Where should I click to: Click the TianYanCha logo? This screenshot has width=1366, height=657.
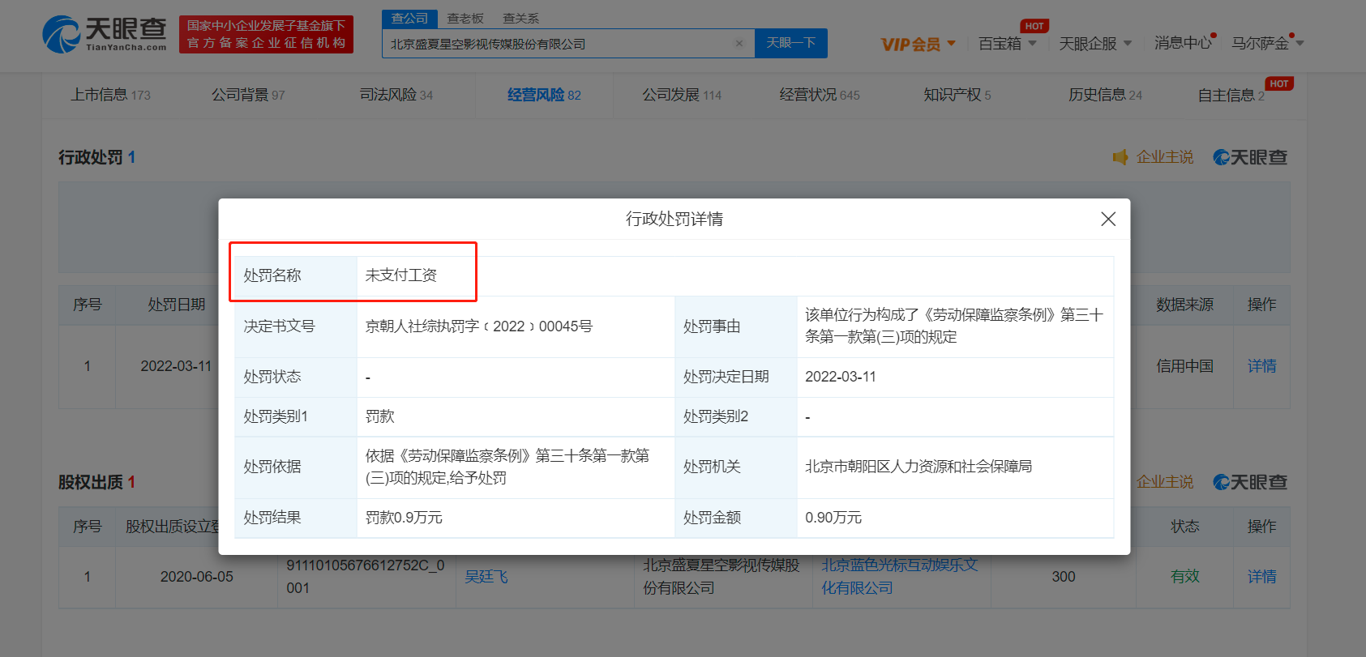pyautogui.click(x=104, y=34)
